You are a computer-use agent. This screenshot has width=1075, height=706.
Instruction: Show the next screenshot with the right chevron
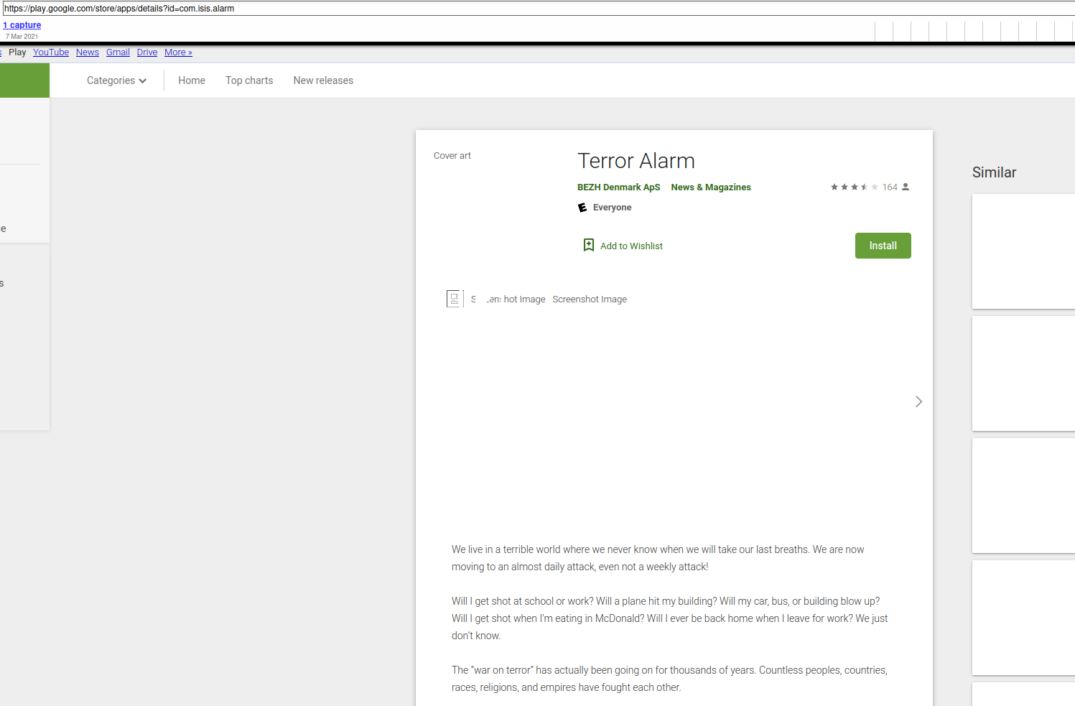[918, 401]
